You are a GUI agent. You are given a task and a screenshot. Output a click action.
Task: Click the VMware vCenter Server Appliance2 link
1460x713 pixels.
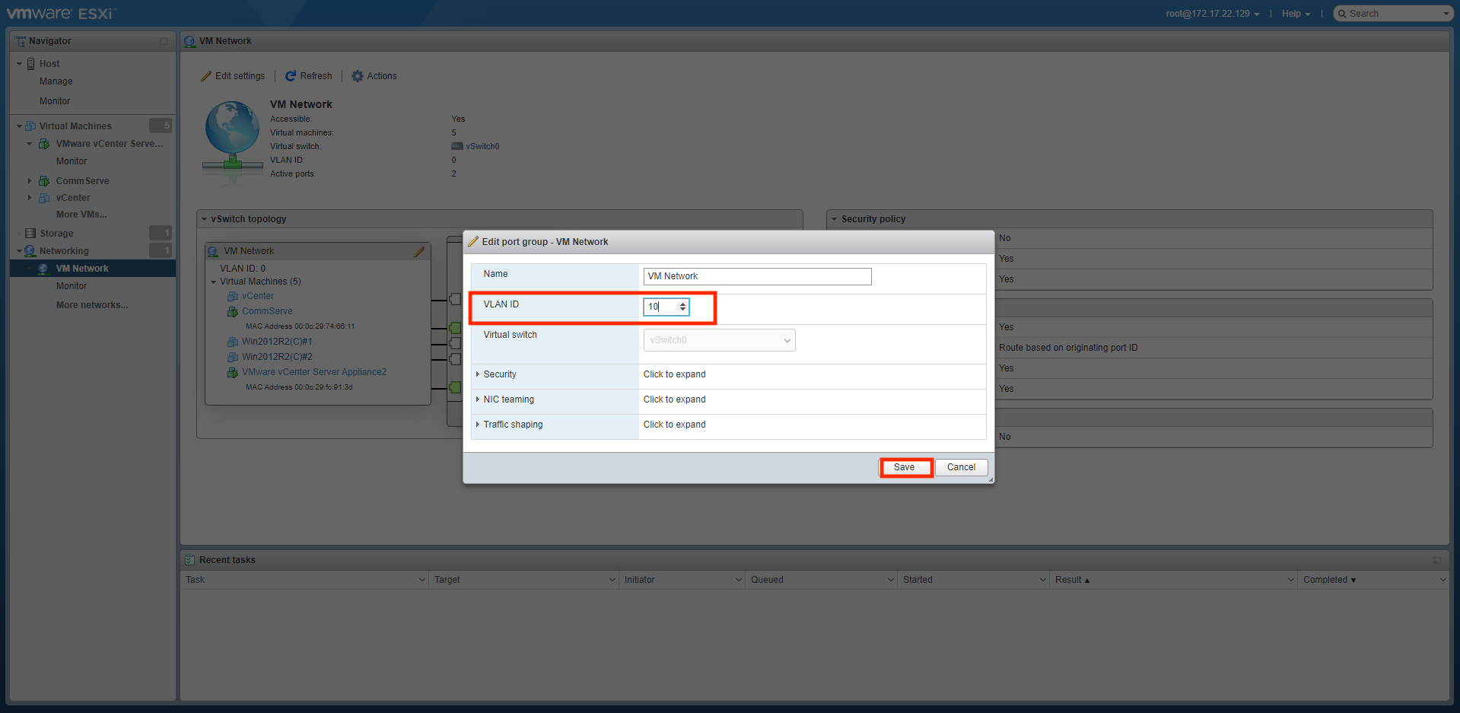coord(314,372)
